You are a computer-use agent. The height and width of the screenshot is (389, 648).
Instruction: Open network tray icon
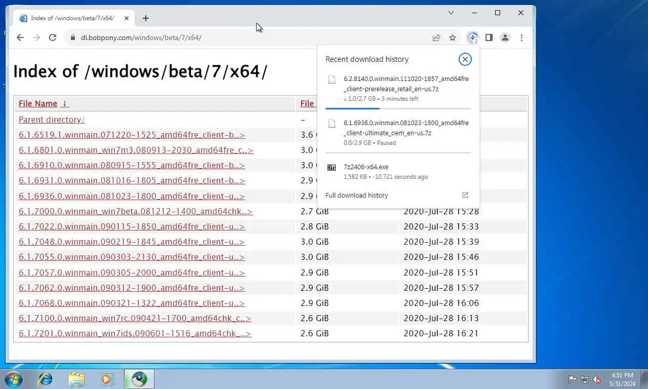click(x=585, y=379)
